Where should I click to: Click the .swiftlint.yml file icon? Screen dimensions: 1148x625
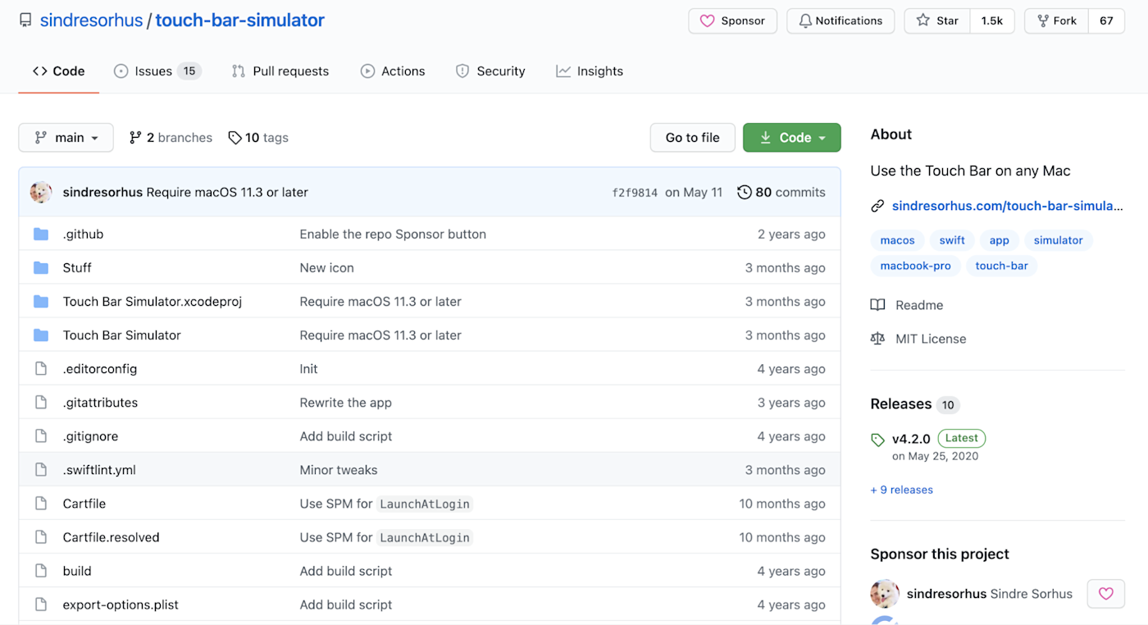(x=41, y=470)
